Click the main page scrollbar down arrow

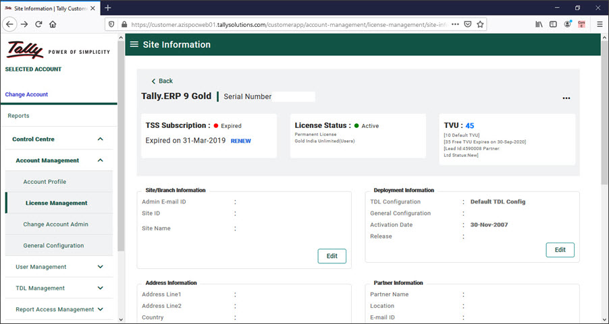(604, 319)
